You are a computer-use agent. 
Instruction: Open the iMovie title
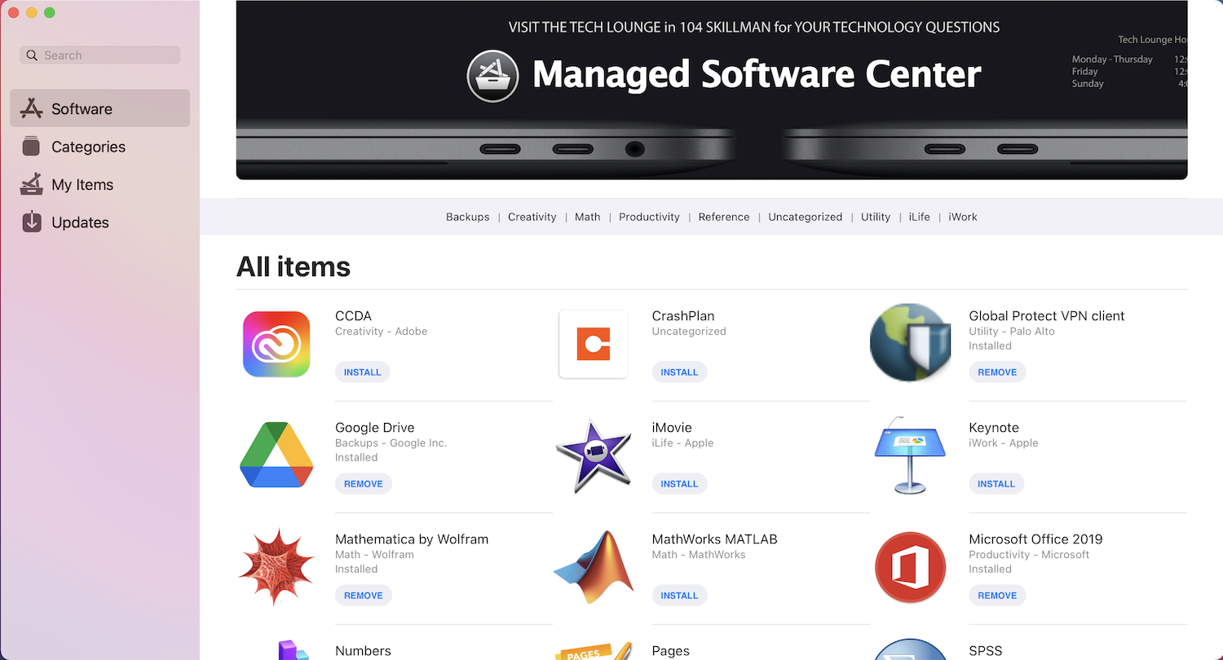[672, 428]
